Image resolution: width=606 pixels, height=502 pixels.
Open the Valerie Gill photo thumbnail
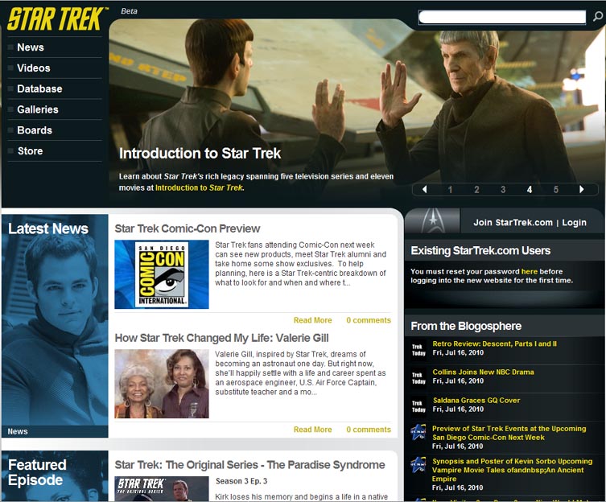(x=162, y=384)
